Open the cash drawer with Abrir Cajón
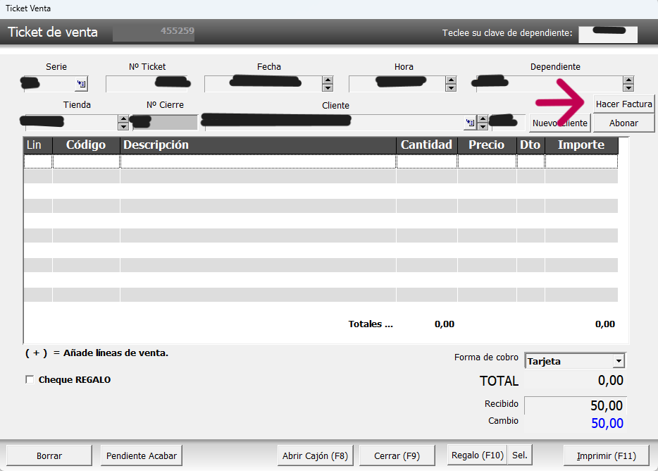Image resolution: width=658 pixels, height=471 pixels. coord(315,455)
